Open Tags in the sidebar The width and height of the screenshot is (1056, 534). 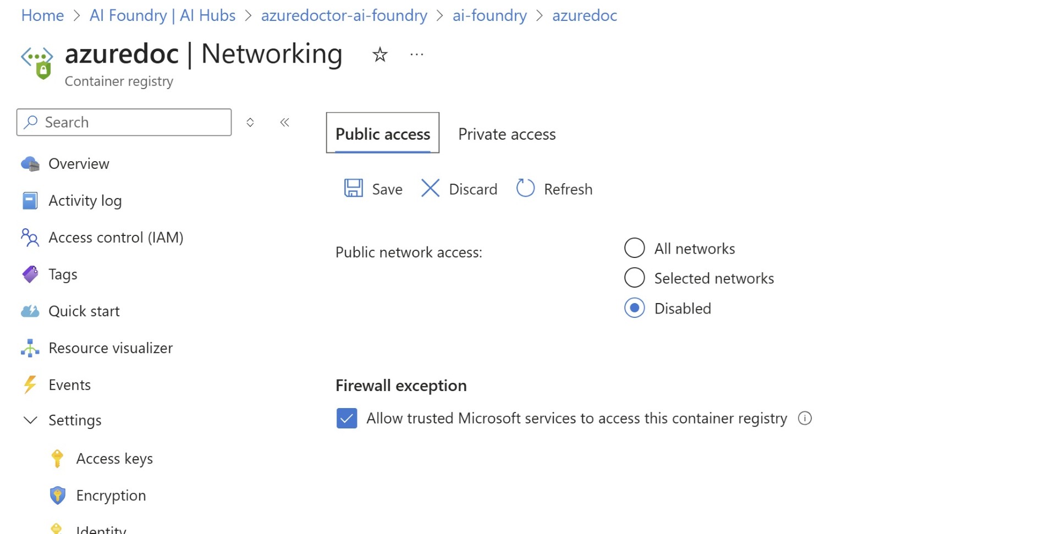[x=63, y=274]
